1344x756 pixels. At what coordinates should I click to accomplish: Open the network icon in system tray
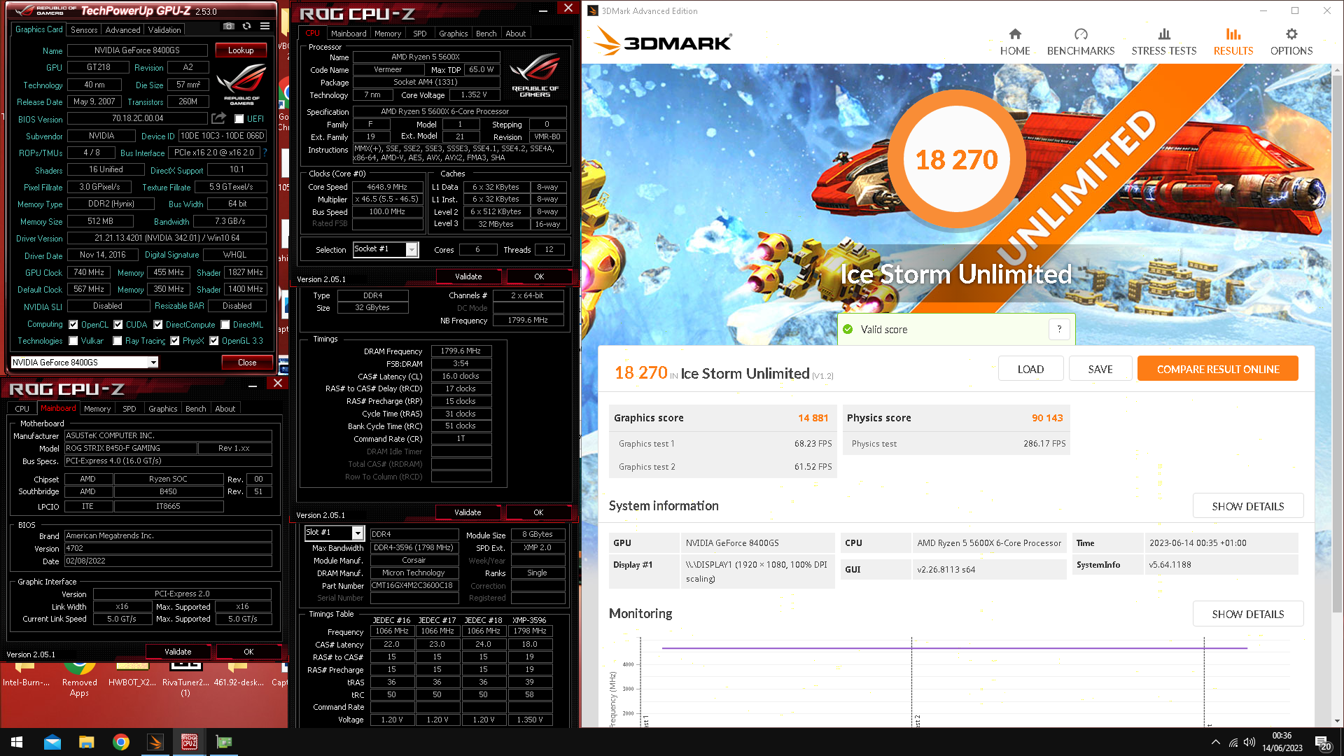pos(1233,742)
